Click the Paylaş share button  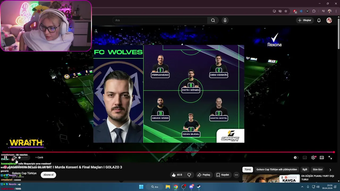[x=204, y=175]
